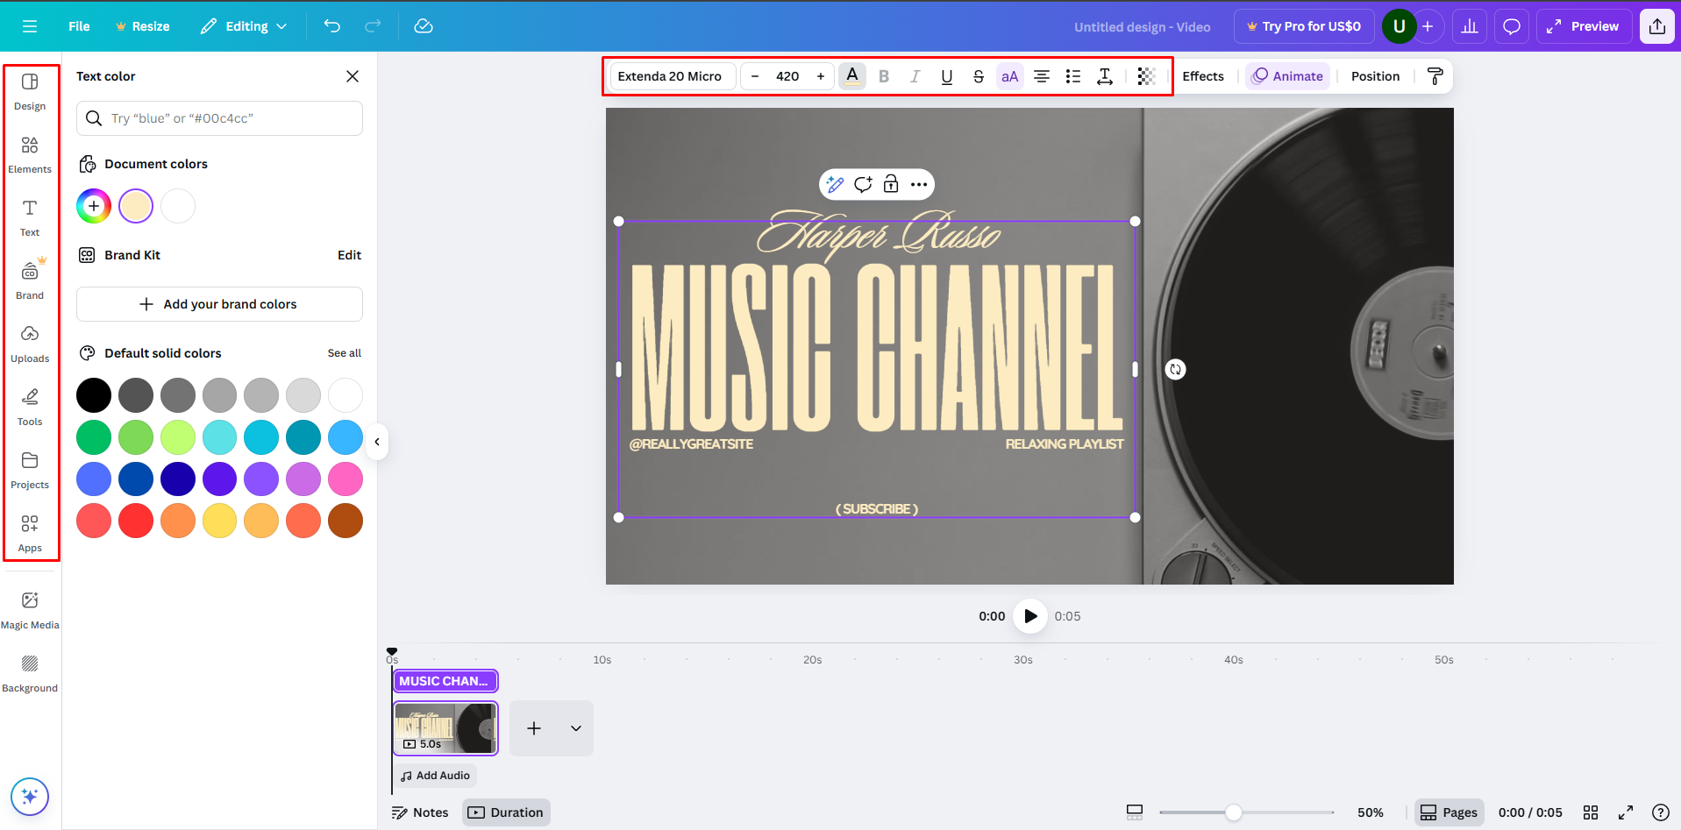The width and height of the screenshot is (1681, 830).
Task: Toggle uppercase text with the aA button
Action: pyautogui.click(x=1008, y=76)
